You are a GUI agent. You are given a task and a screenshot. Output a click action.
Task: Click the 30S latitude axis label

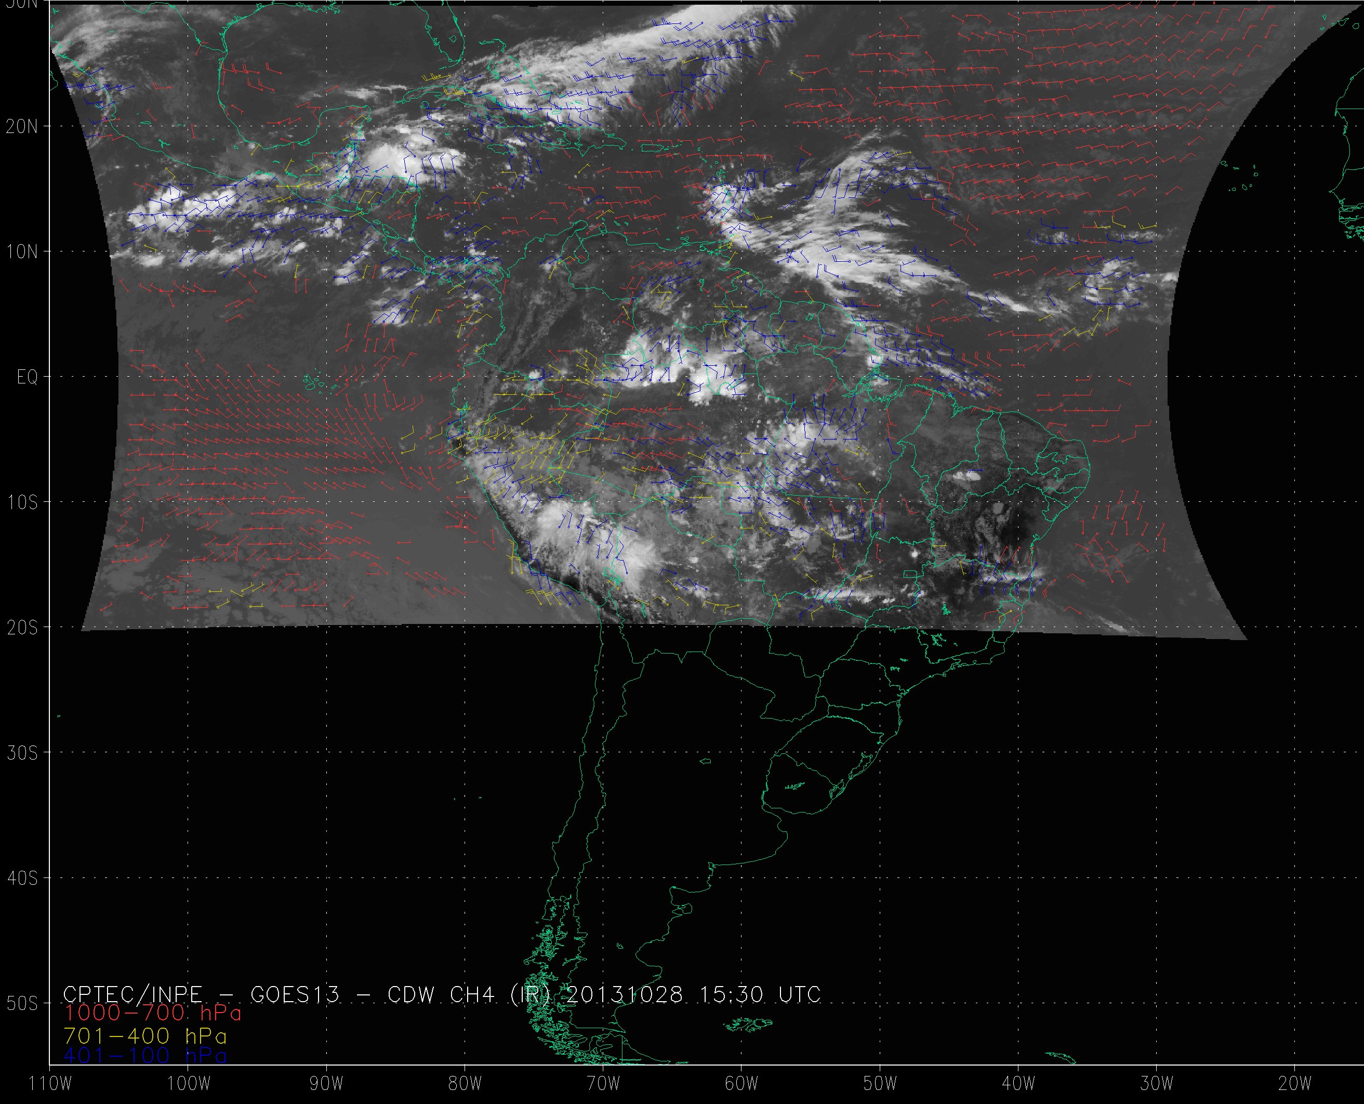click(x=22, y=753)
